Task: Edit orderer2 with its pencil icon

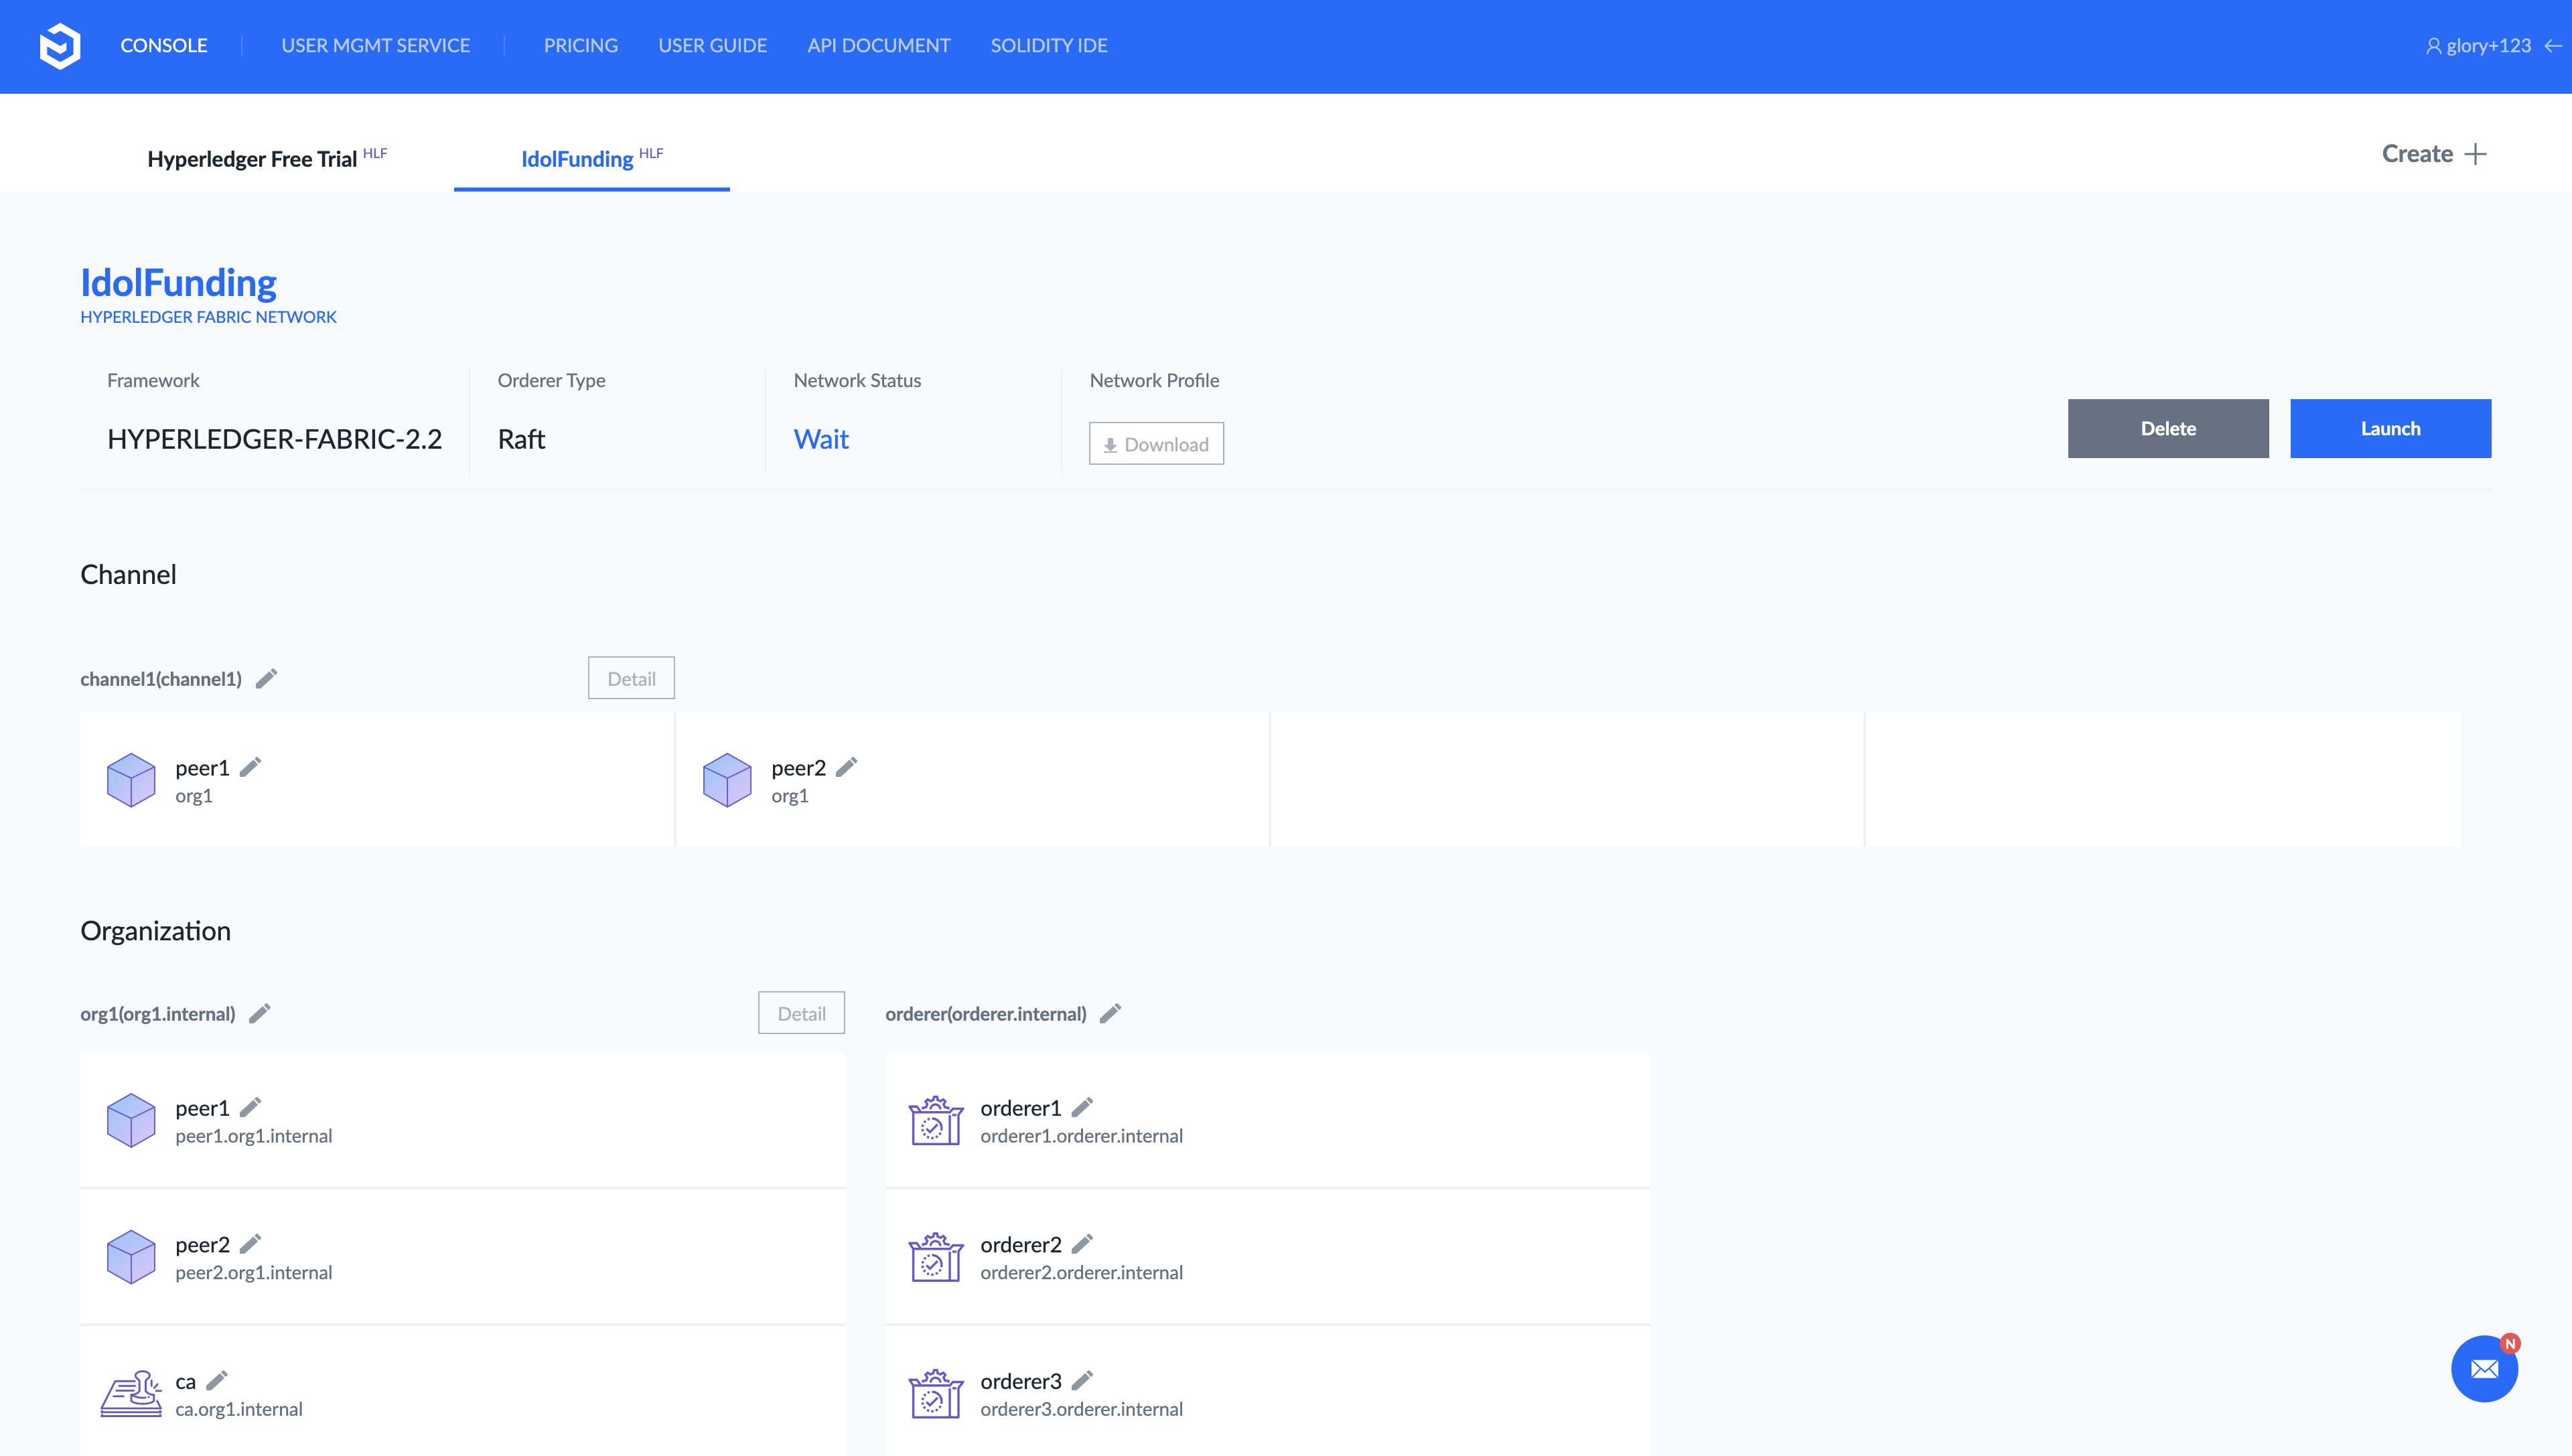Action: [x=1082, y=1244]
